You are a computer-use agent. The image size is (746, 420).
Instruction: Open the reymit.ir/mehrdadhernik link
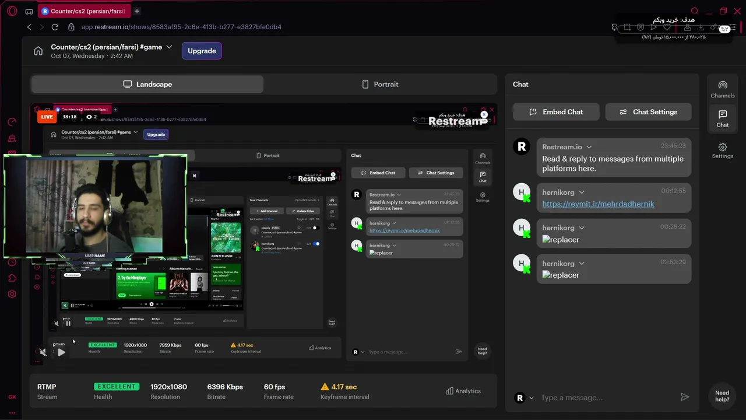tap(598, 204)
